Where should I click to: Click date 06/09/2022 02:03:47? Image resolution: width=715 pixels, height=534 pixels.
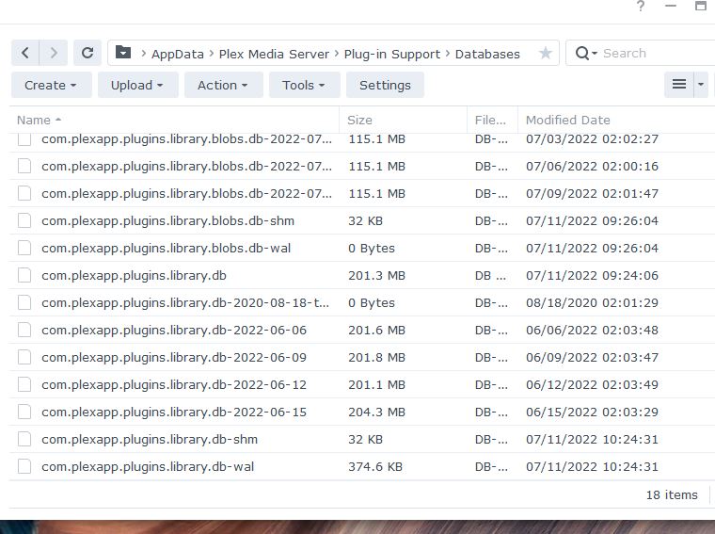(x=592, y=357)
